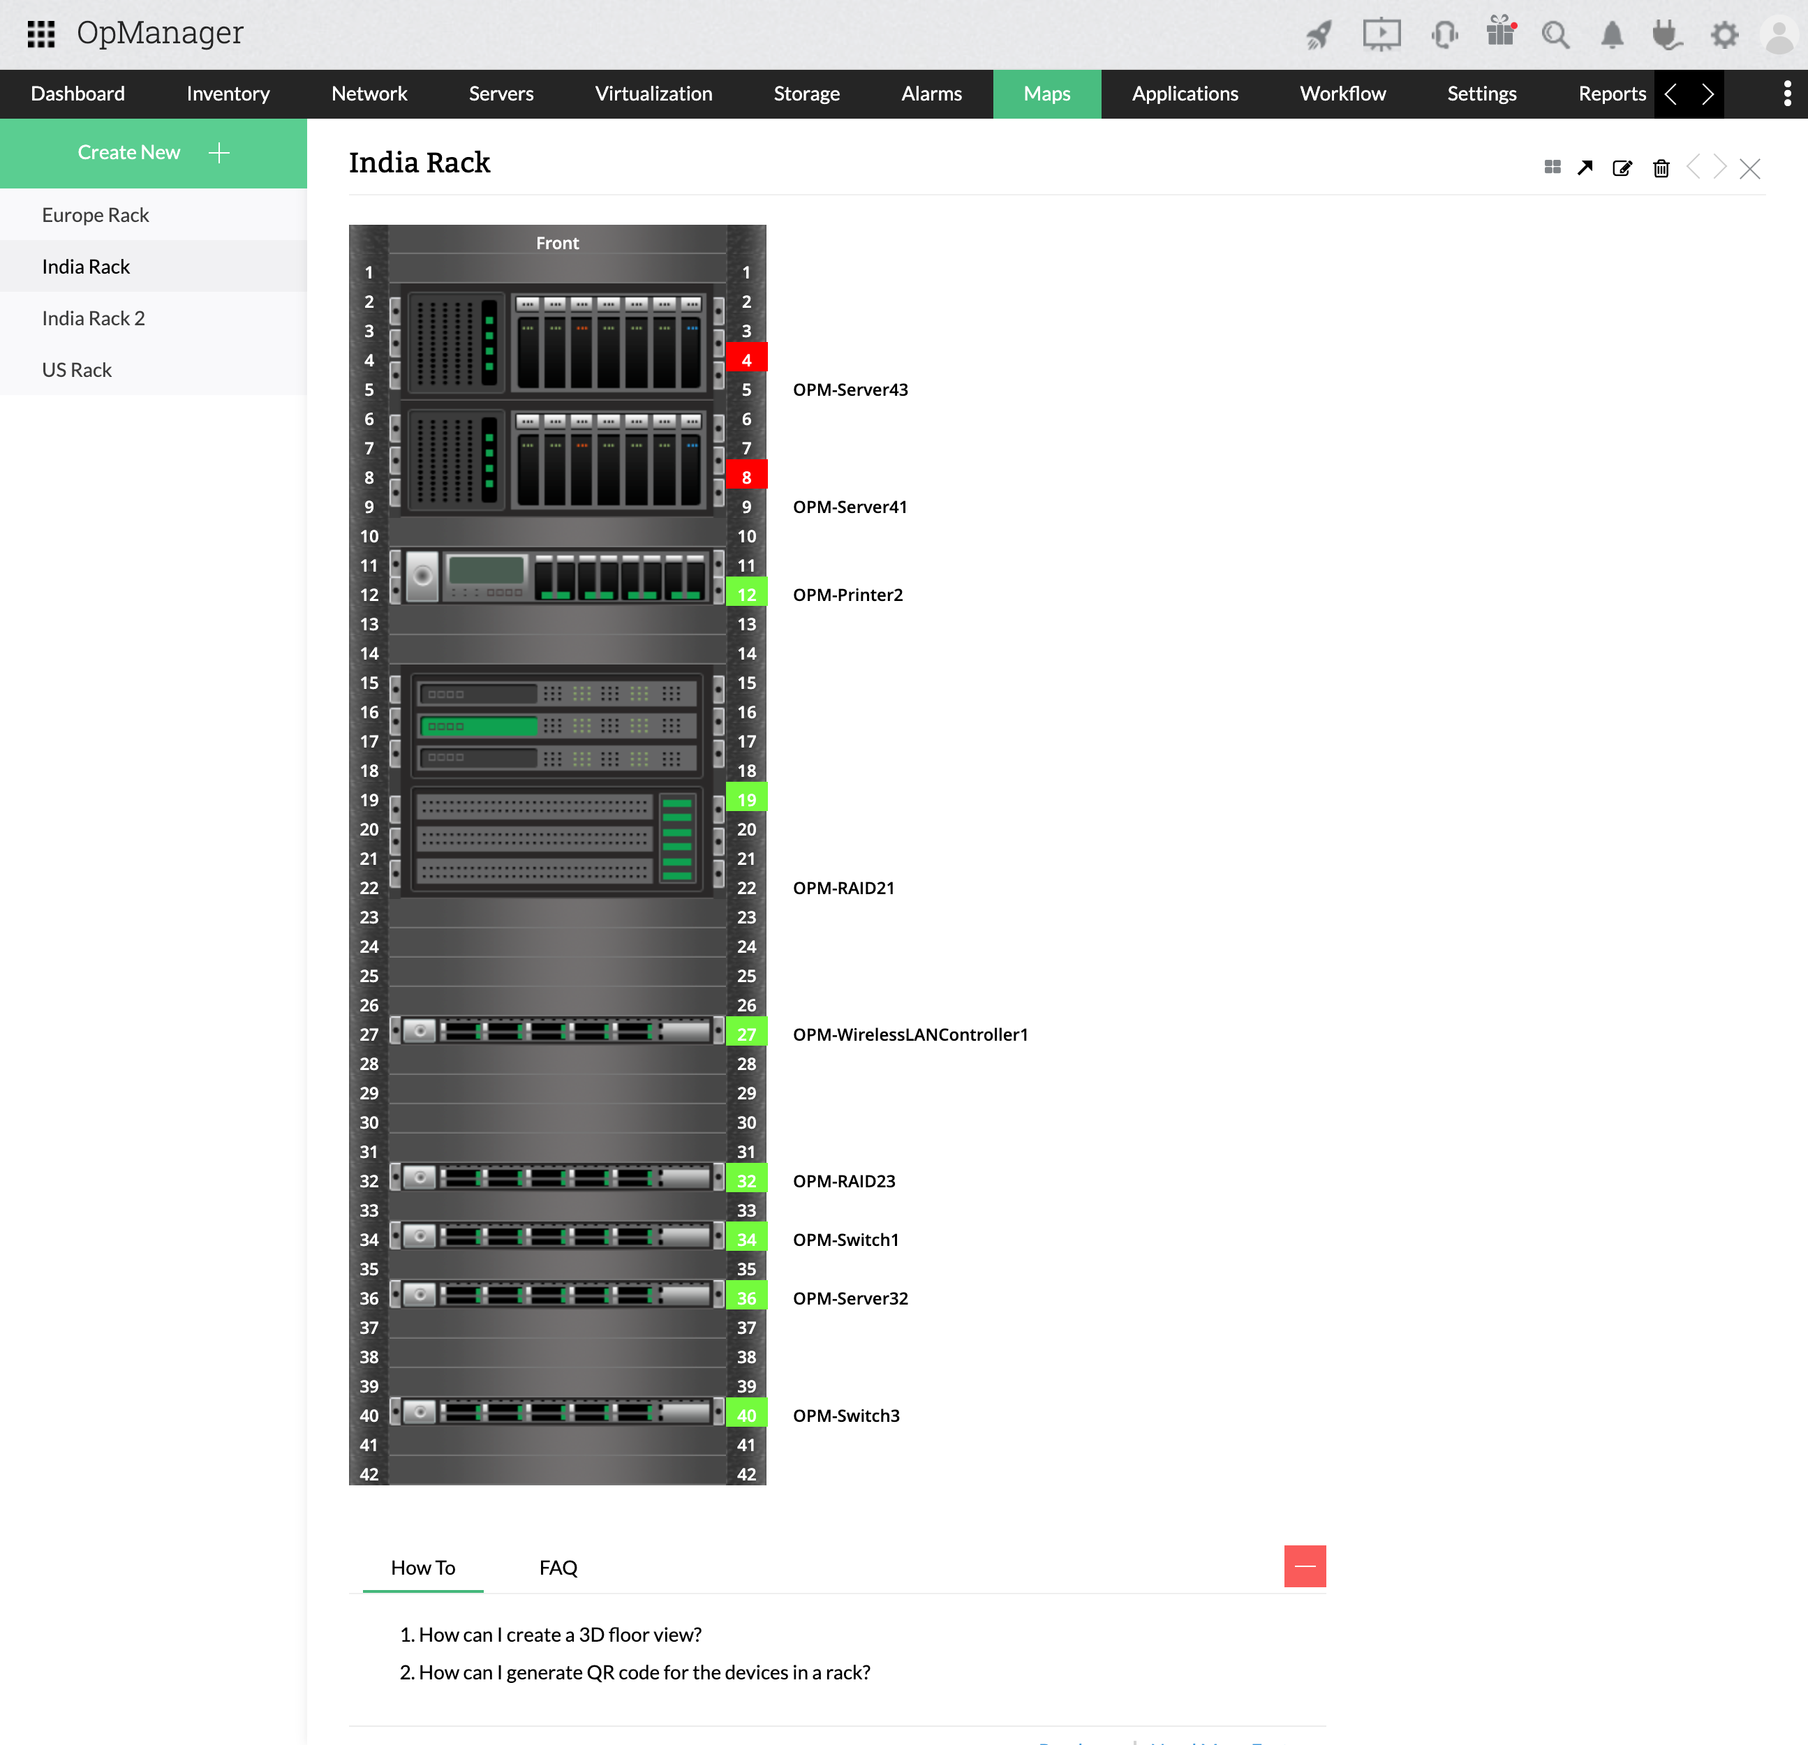Open the alarm bell notifications
The height and width of the screenshot is (1745, 1808).
[x=1612, y=35]
